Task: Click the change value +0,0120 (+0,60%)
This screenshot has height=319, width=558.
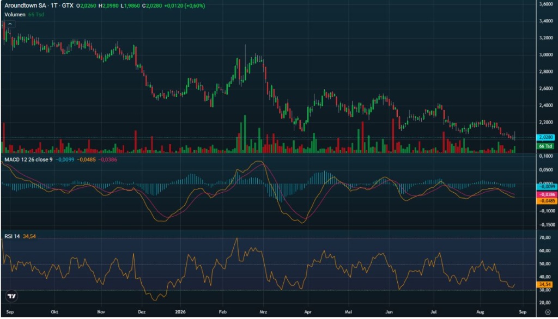Action: click(x=184, y=5)
